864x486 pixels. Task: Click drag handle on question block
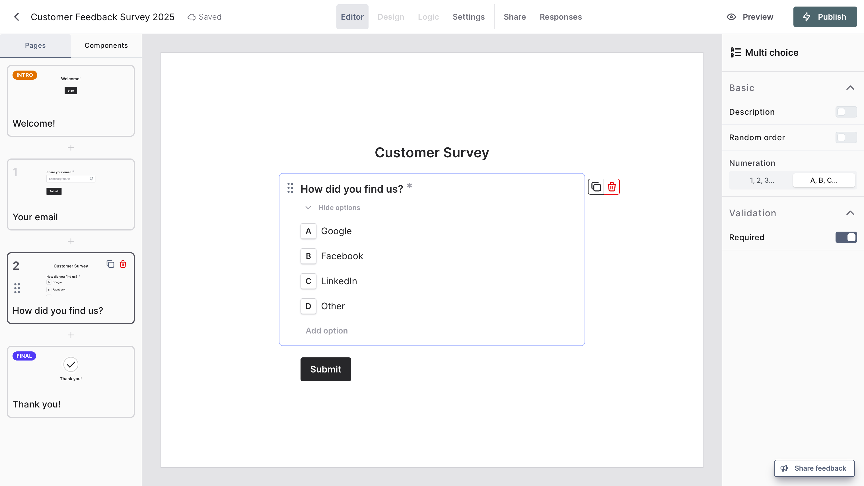(x=290, y=188)
